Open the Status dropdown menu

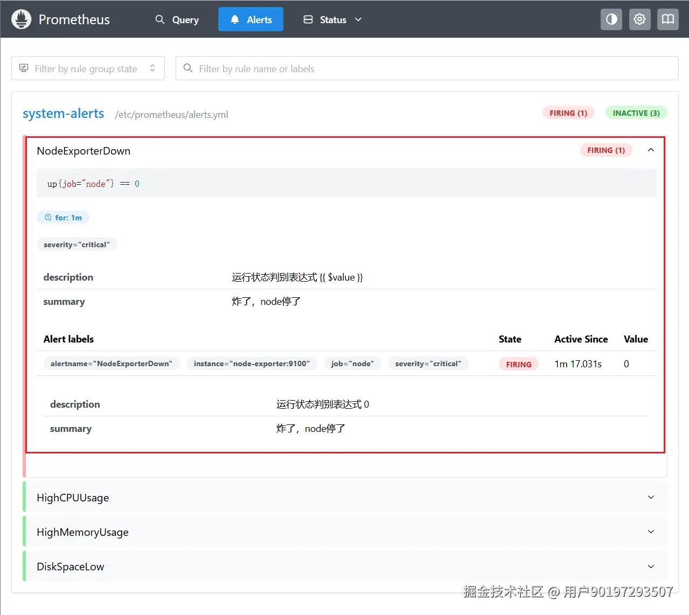point(332,19)
